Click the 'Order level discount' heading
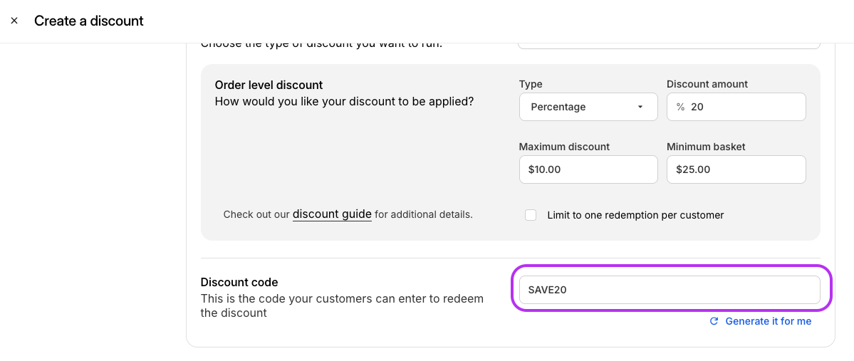 (269, 85)
